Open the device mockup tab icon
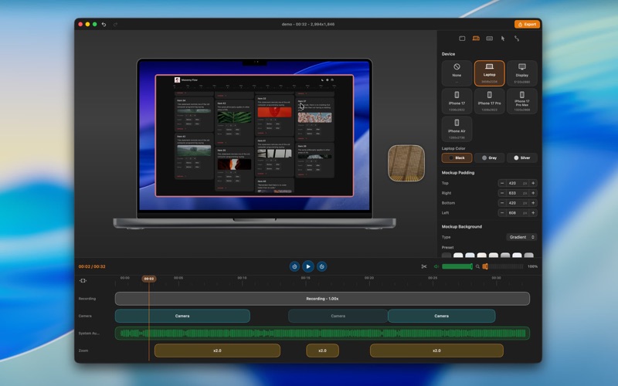 (x=476, y=39)
